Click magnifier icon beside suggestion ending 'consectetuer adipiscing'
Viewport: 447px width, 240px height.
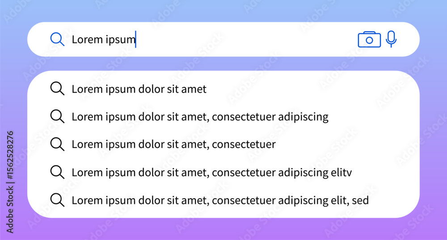[x=57, y=116]
